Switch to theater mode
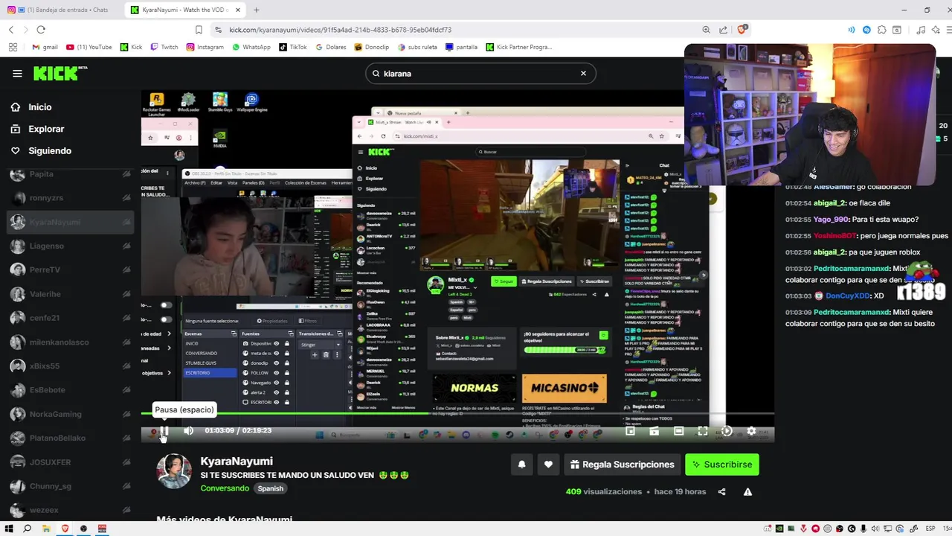 point(678,430)
